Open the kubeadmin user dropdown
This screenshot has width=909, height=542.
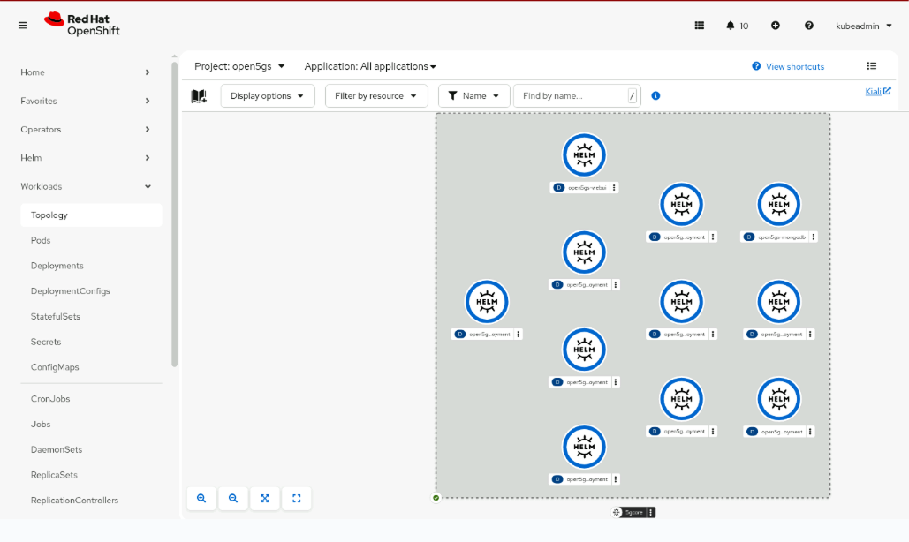(863, 26)
